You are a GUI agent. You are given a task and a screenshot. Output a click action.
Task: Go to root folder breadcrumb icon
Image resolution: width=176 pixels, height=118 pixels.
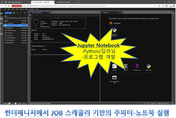[6, 16]
